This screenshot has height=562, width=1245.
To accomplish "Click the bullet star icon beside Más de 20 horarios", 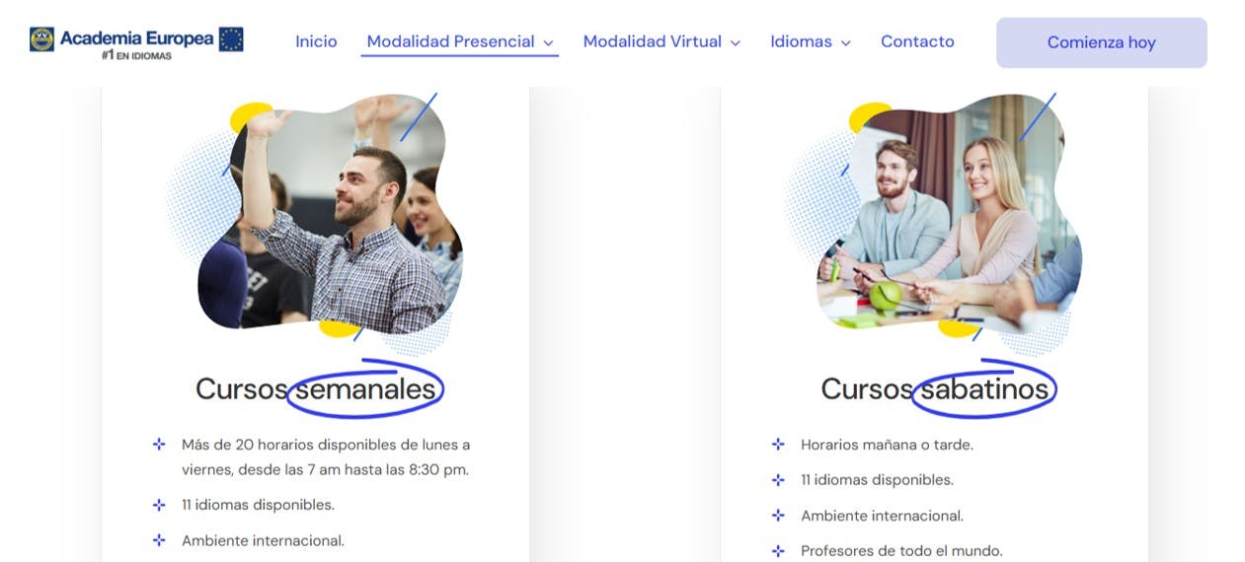I will [x=159, y=445].
